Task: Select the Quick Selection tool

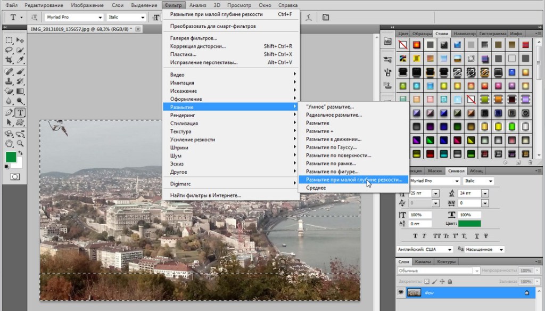Action: pyautogui.click(x=20, y=51)
